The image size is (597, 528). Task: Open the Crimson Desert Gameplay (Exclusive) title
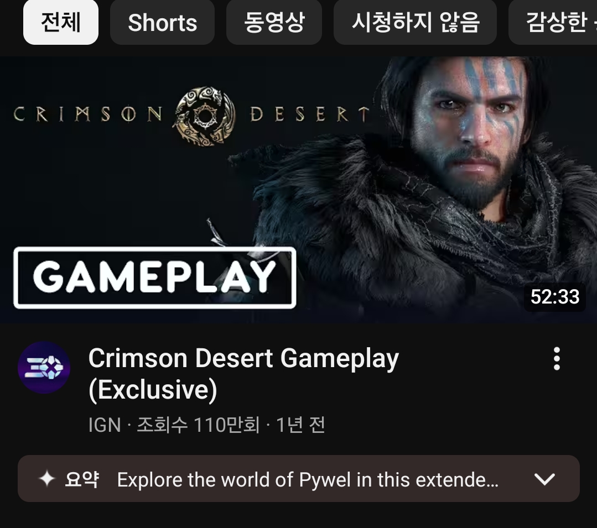pos(243,374)
